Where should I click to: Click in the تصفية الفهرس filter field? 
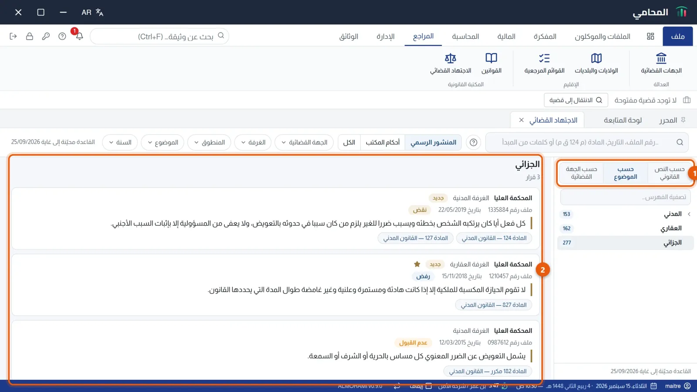pyautogui.click(x=625, y=197)
